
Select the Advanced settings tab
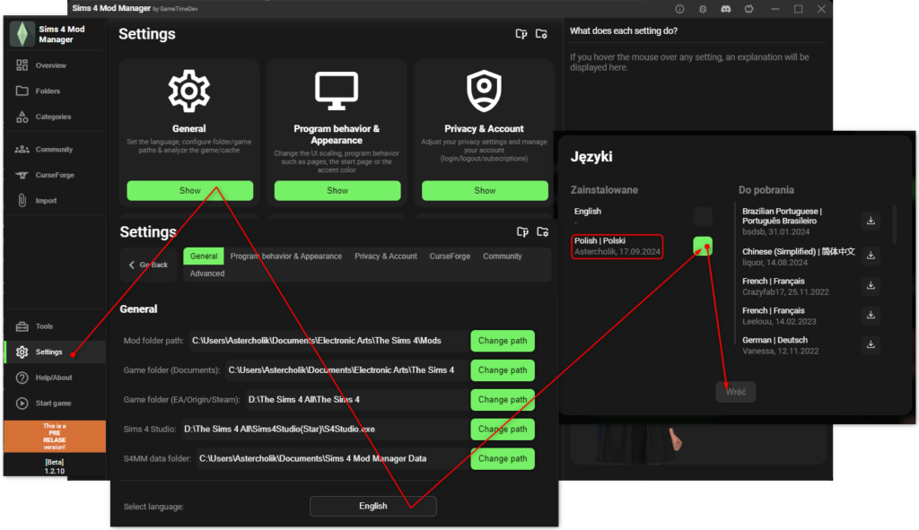coord(206,274)
